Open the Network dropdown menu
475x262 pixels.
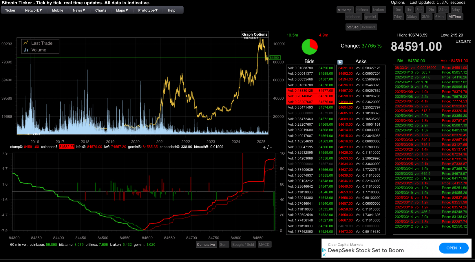(34, 10)
